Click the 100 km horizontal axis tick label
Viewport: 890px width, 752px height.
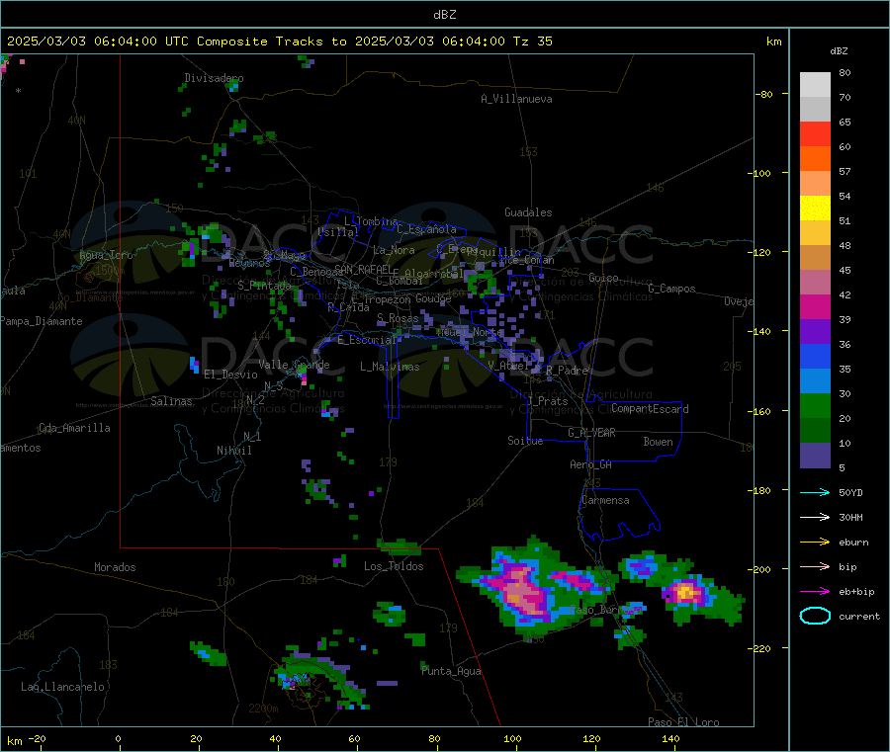click(x=512, y=738)
